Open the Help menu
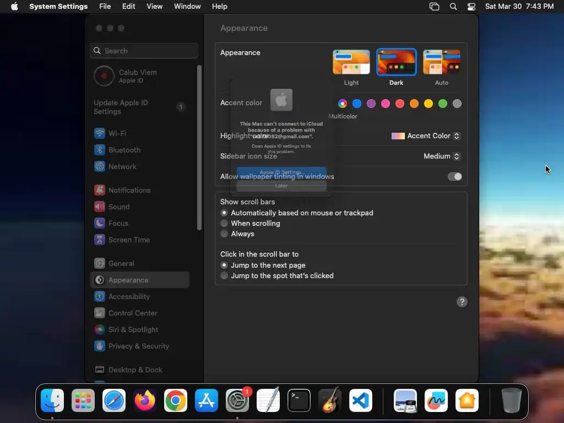This screenshot has width=564, height=423. pyautogui.click(x=219, y=7)
